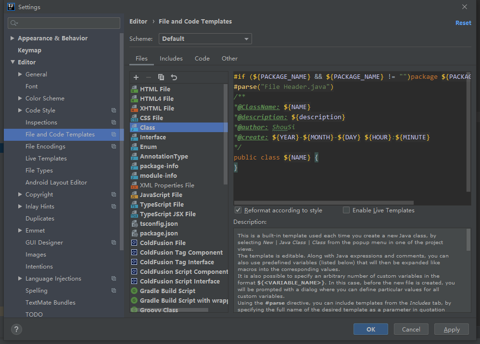480x344 pixels.
Task: Click the Reset to Default revert icon
Action: 174,77
